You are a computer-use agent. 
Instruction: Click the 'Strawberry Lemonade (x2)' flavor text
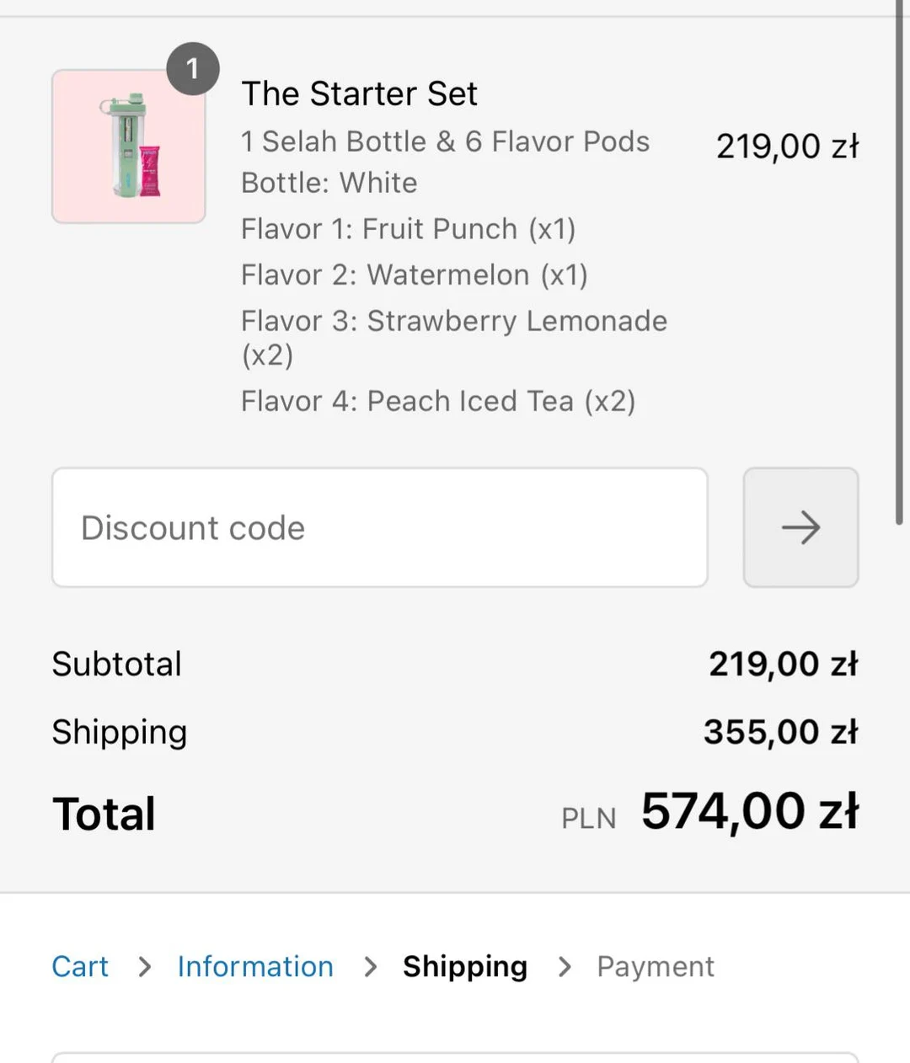click(x=454, y=321)
